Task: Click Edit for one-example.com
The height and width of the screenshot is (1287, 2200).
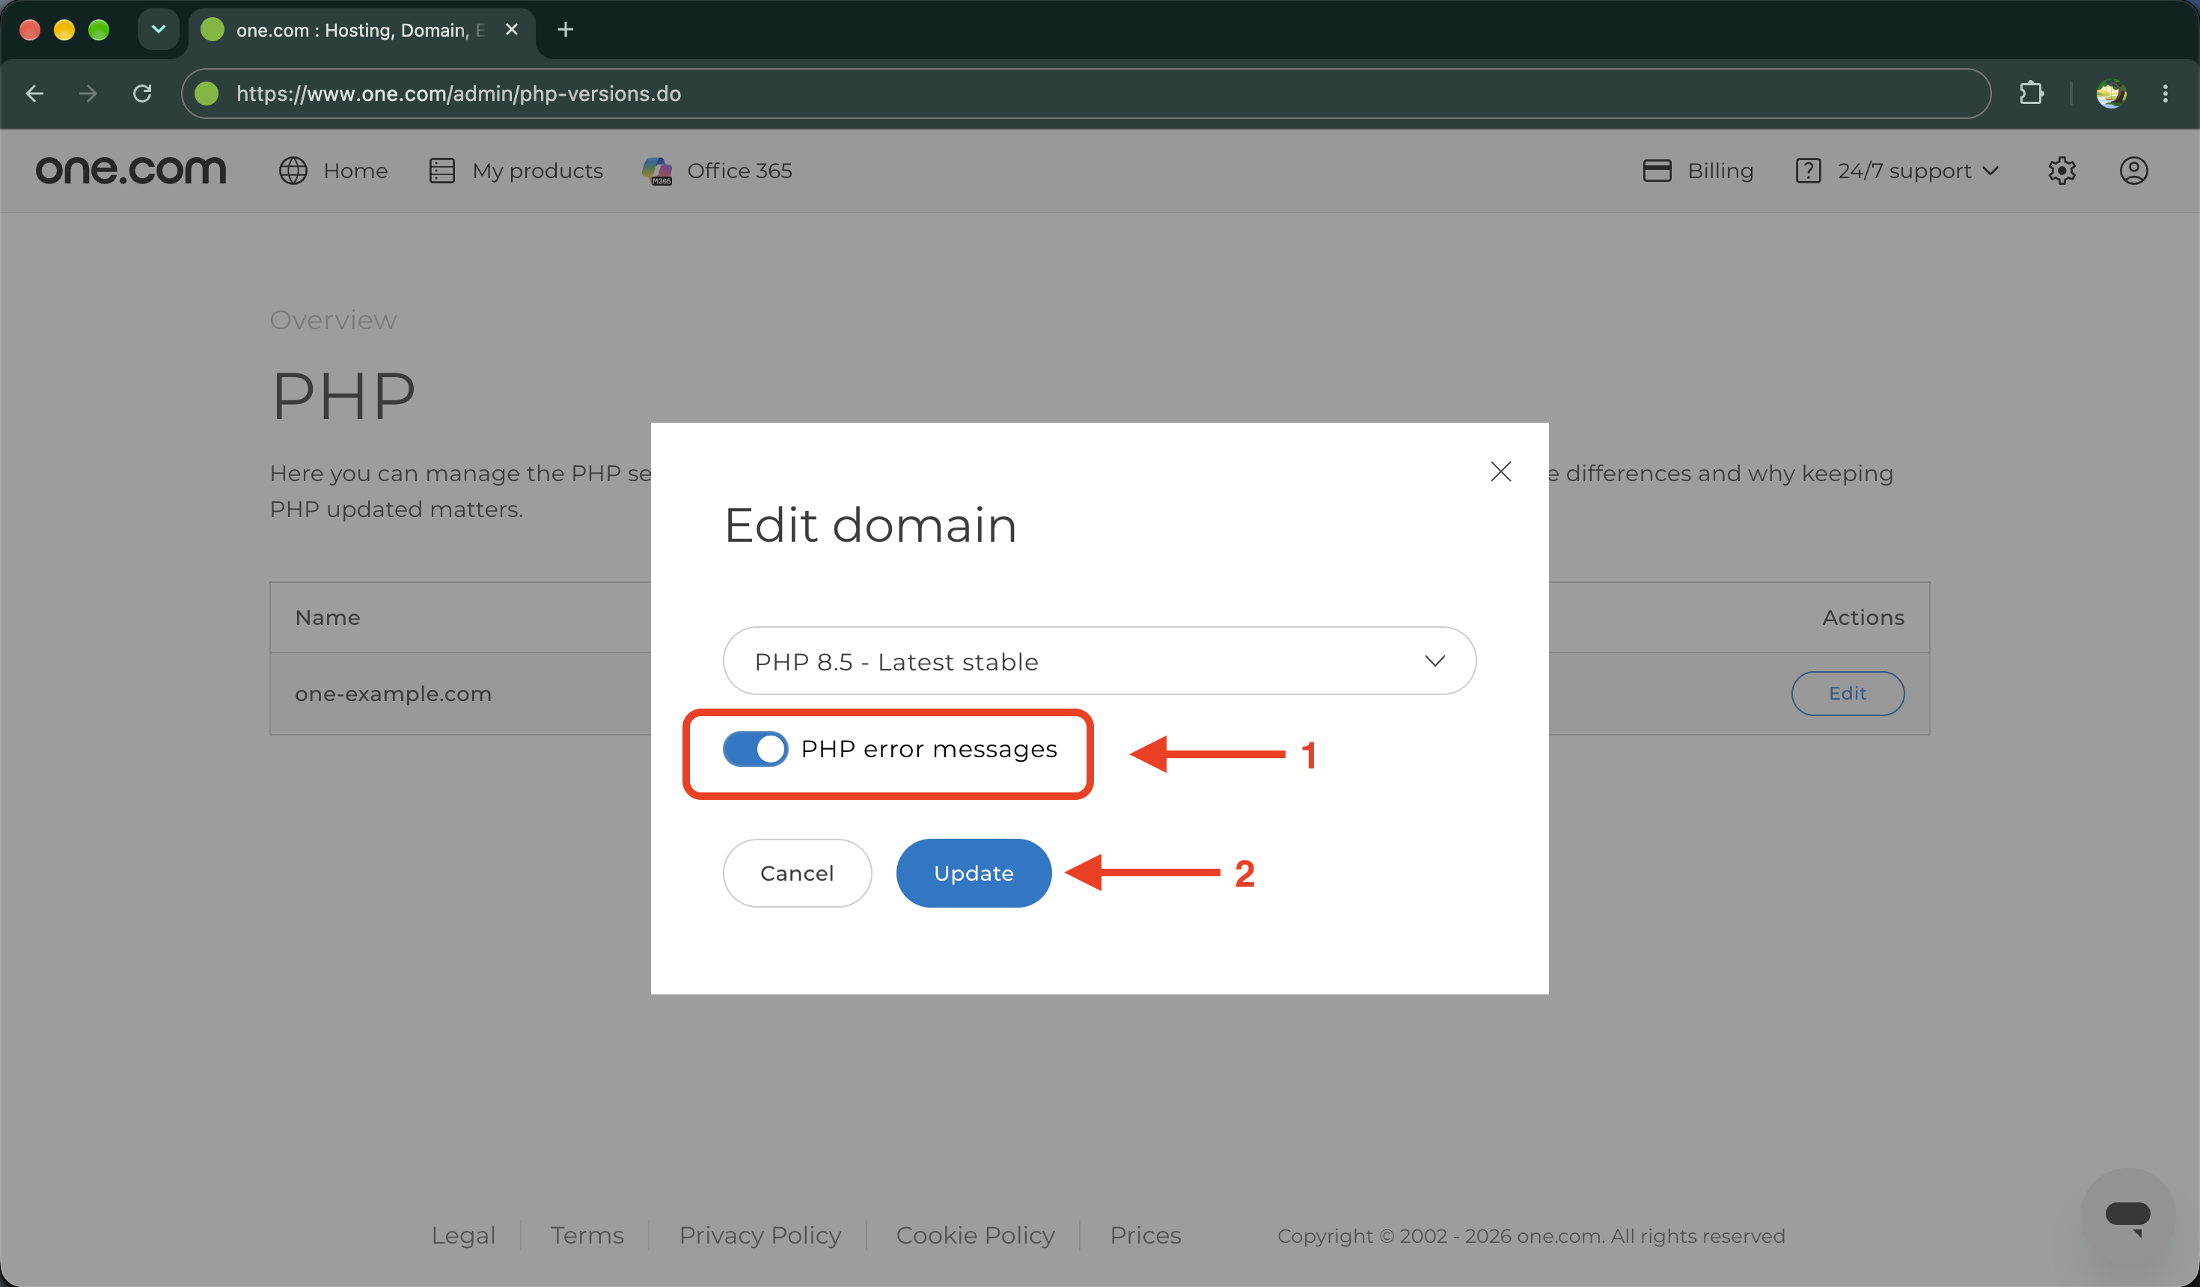Action: [x=1848, y=694]
